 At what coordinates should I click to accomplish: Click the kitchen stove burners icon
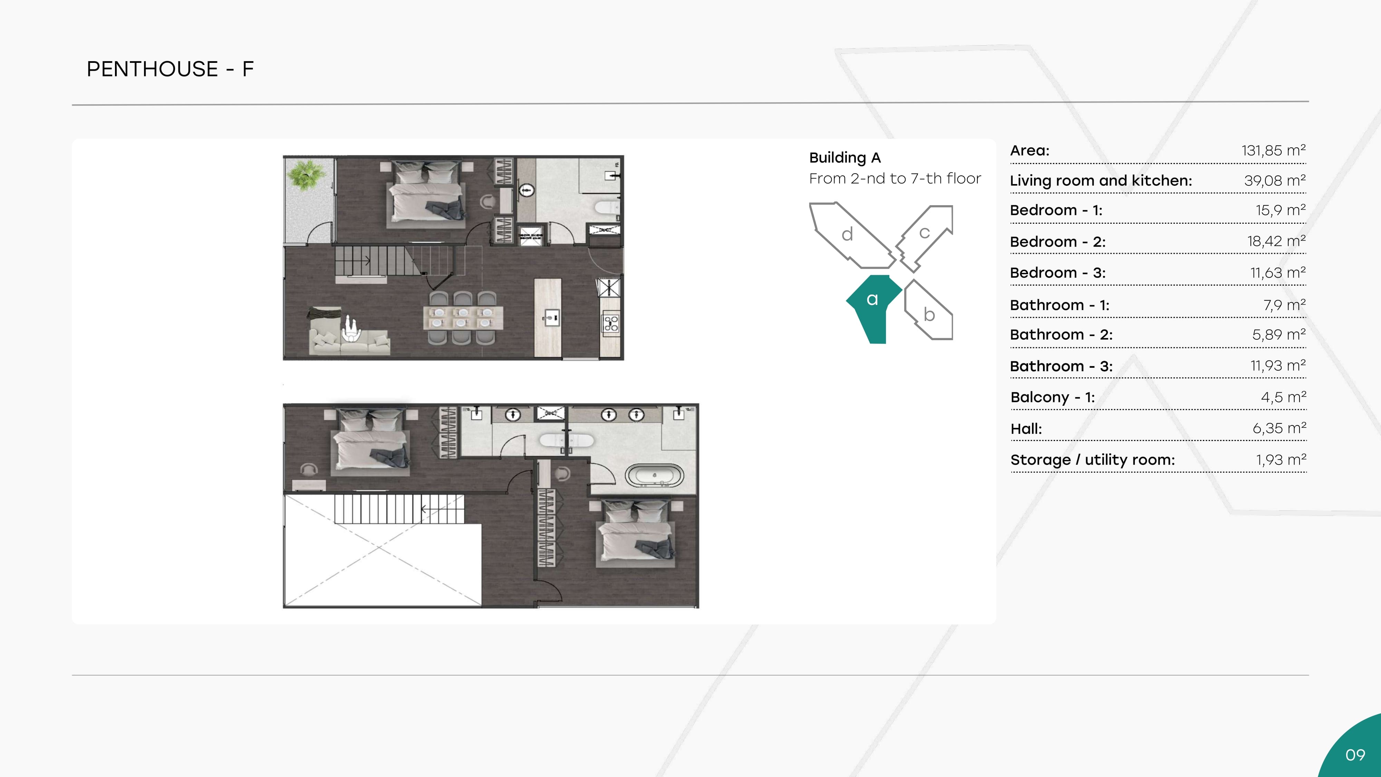click(x=611, y=323)
